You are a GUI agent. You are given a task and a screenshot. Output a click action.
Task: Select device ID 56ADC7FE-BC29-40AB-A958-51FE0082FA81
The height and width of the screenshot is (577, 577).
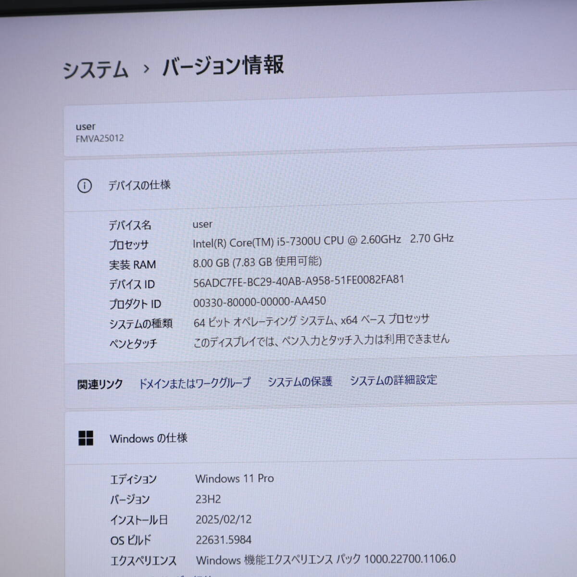(299, 281)
